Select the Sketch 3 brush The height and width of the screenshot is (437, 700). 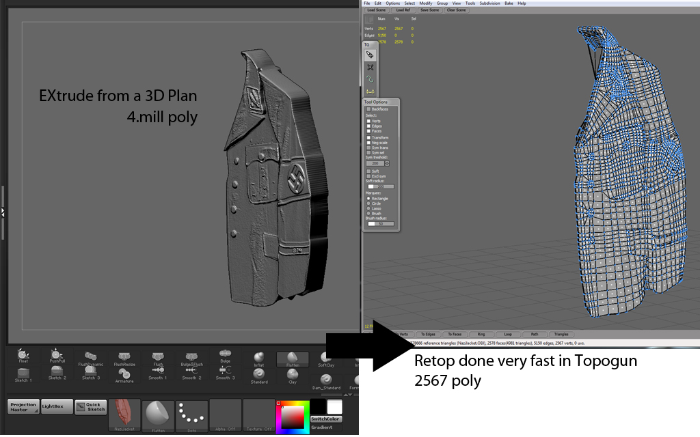point(91,373)
